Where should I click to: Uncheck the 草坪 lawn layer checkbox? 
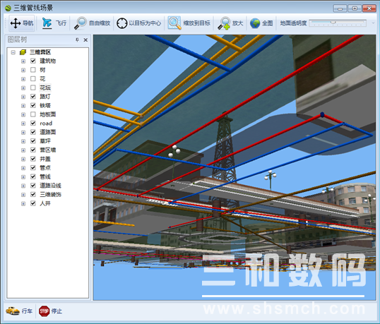coord(33,141)
